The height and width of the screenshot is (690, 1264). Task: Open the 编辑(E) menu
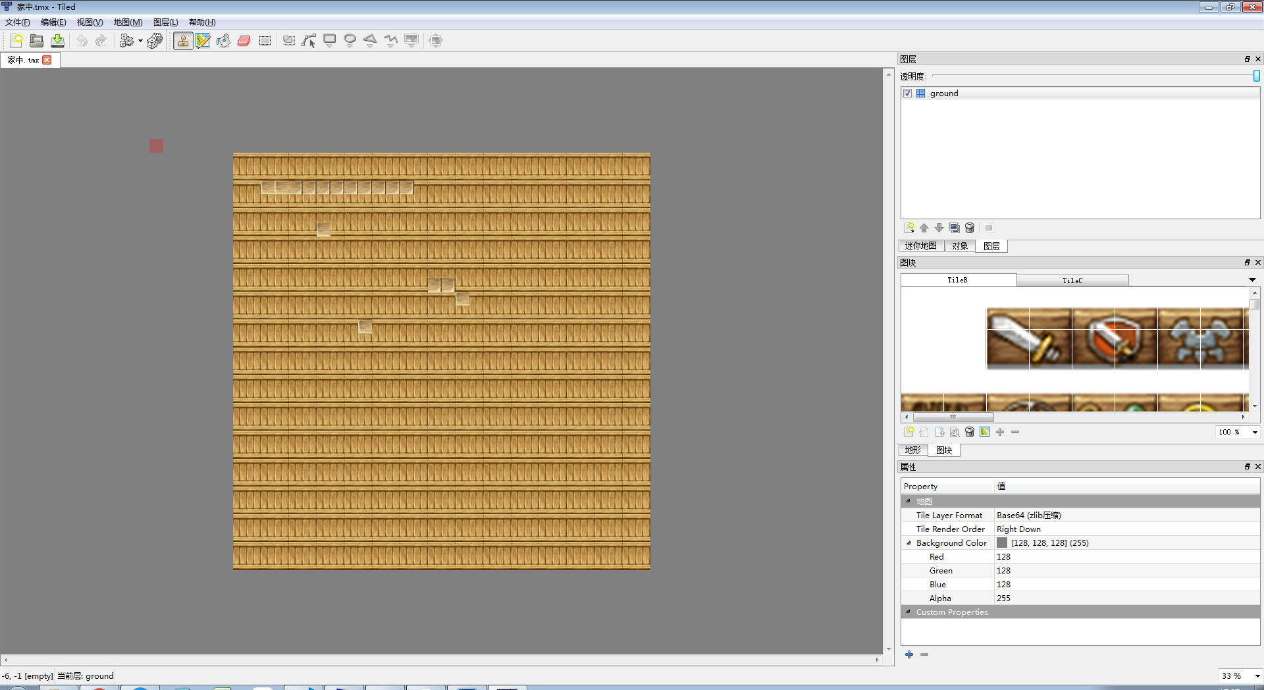53,22
